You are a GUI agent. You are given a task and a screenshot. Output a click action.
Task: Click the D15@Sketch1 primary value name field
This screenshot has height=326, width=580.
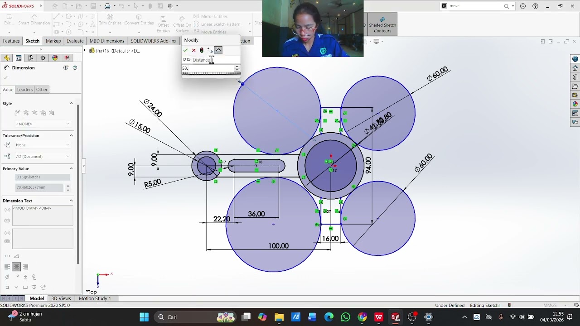point(43,177)
